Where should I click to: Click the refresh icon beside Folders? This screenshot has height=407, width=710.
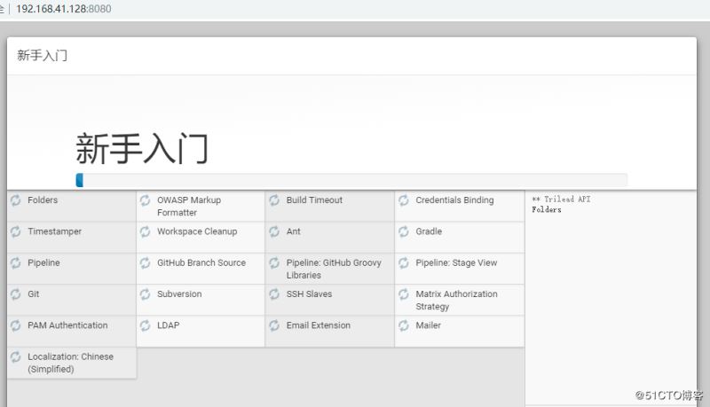[16, 200]
